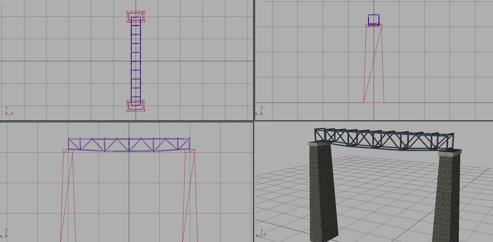This screenshot has width=493, height=242.
Task: Click the axis gizmo in Perspective viewport
Action: click(x=261, y=234)
